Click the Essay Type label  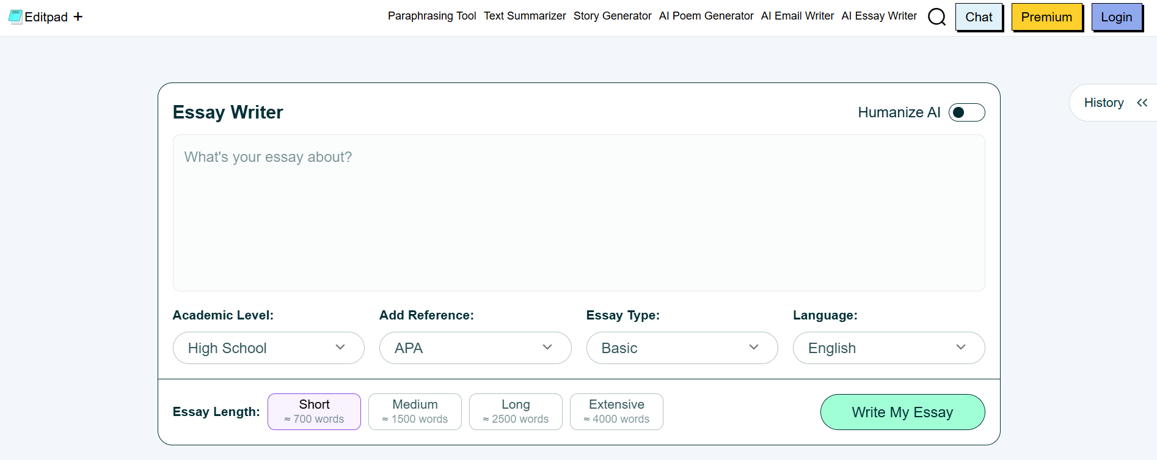pos(623,315)
